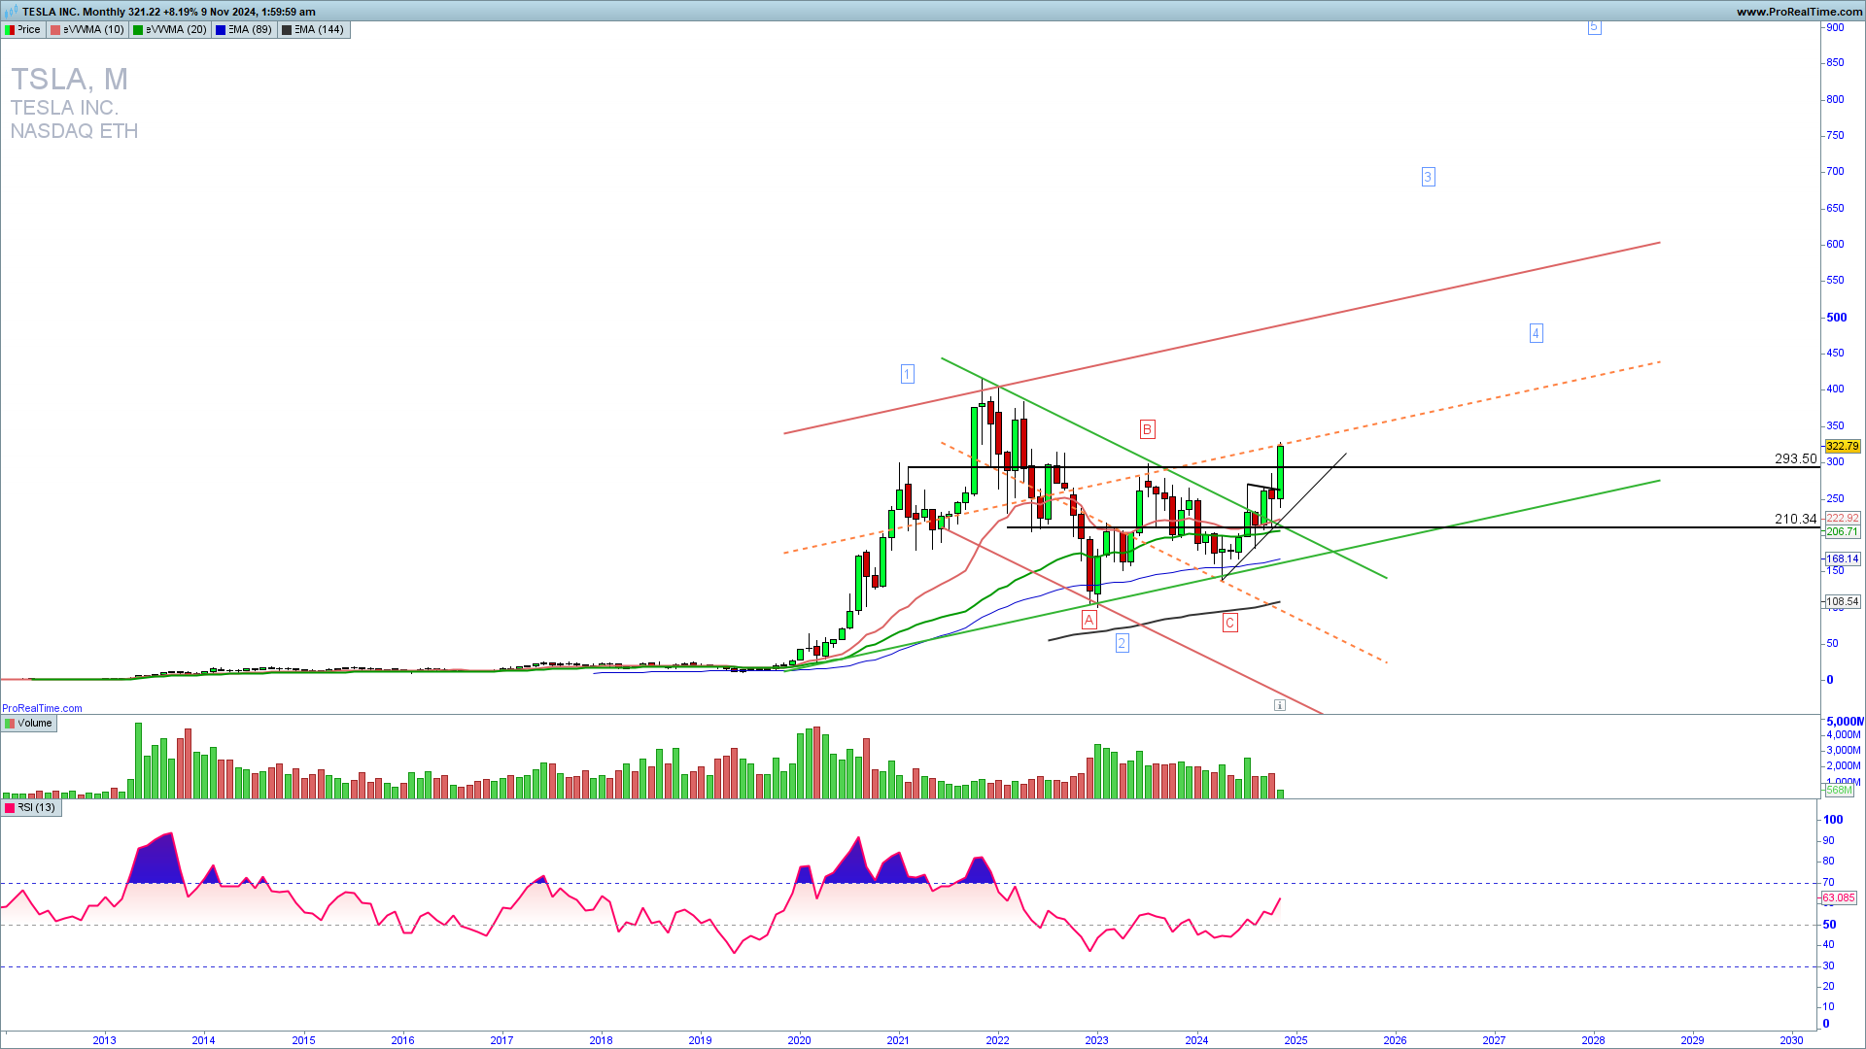The width and height of the screenshot is (1866, 1049).
Task: Click the 30 level on RSI scale
Action: click(x=1828, y=965)
